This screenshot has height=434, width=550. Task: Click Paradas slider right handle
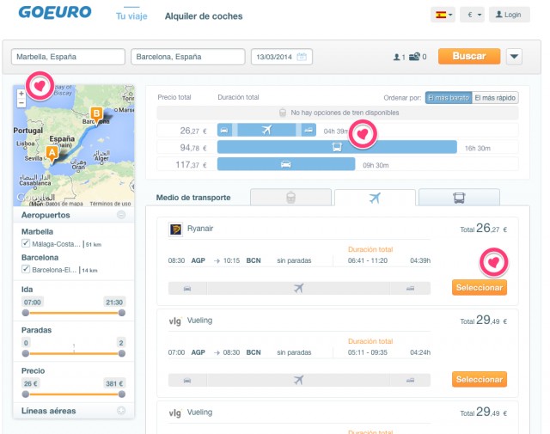[122, 353]
